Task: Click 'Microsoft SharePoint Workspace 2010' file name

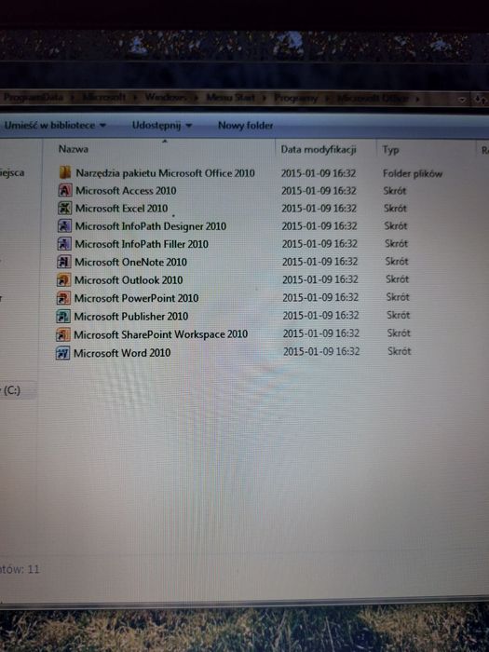Action: pyautogui.click(x=160, y=334)
